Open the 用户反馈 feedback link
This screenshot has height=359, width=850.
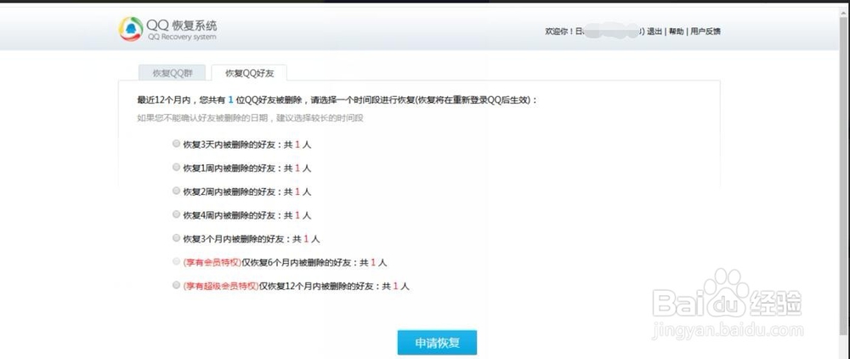point(705,32)
